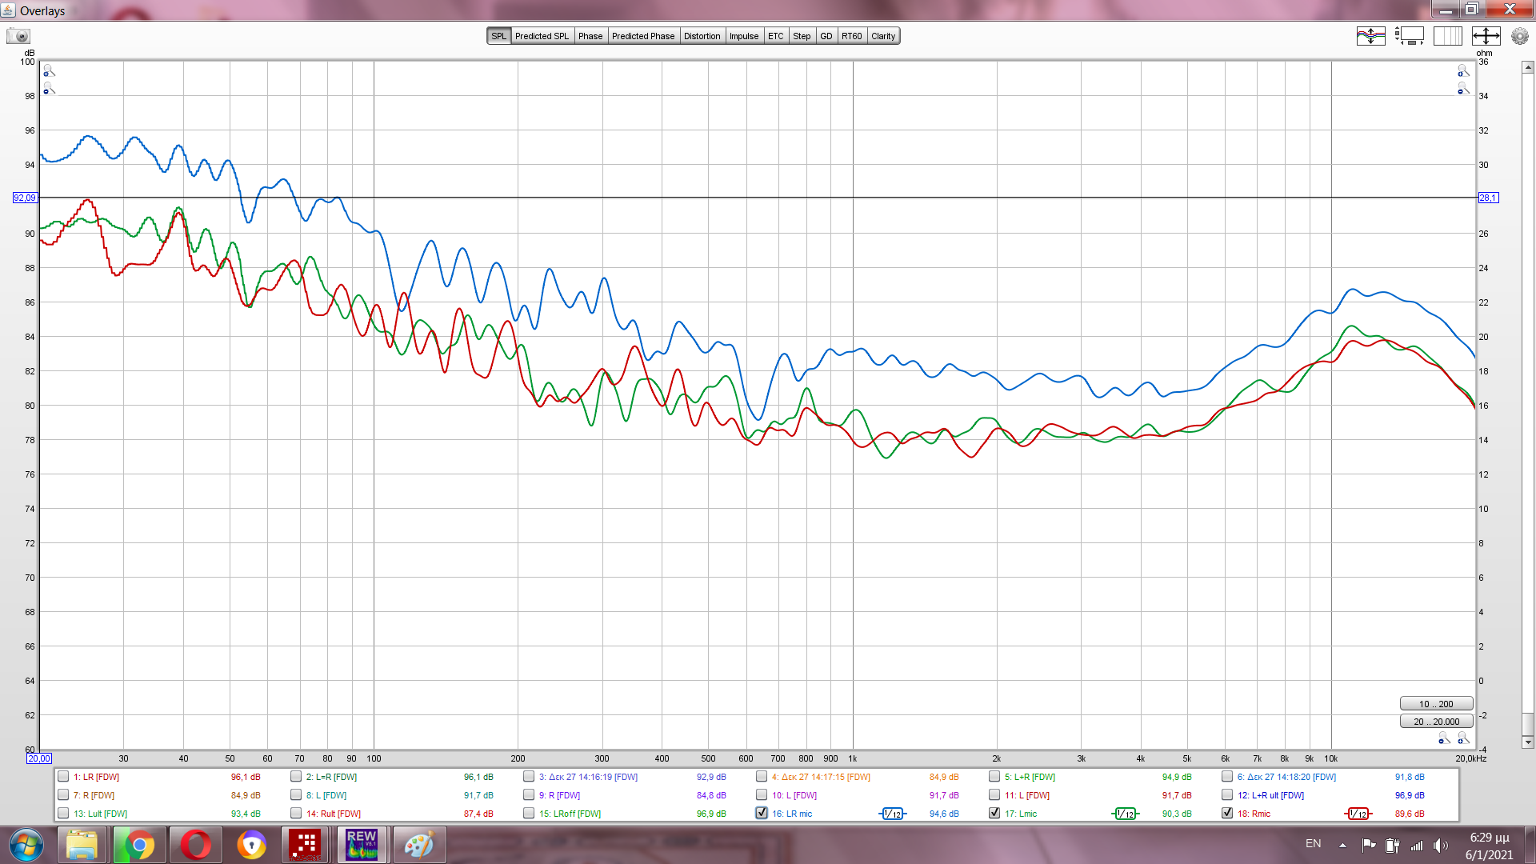Open smoothing selector for 18: Rmic
This screenshot has width=1536, height=864.
[x=1358, y=814]
